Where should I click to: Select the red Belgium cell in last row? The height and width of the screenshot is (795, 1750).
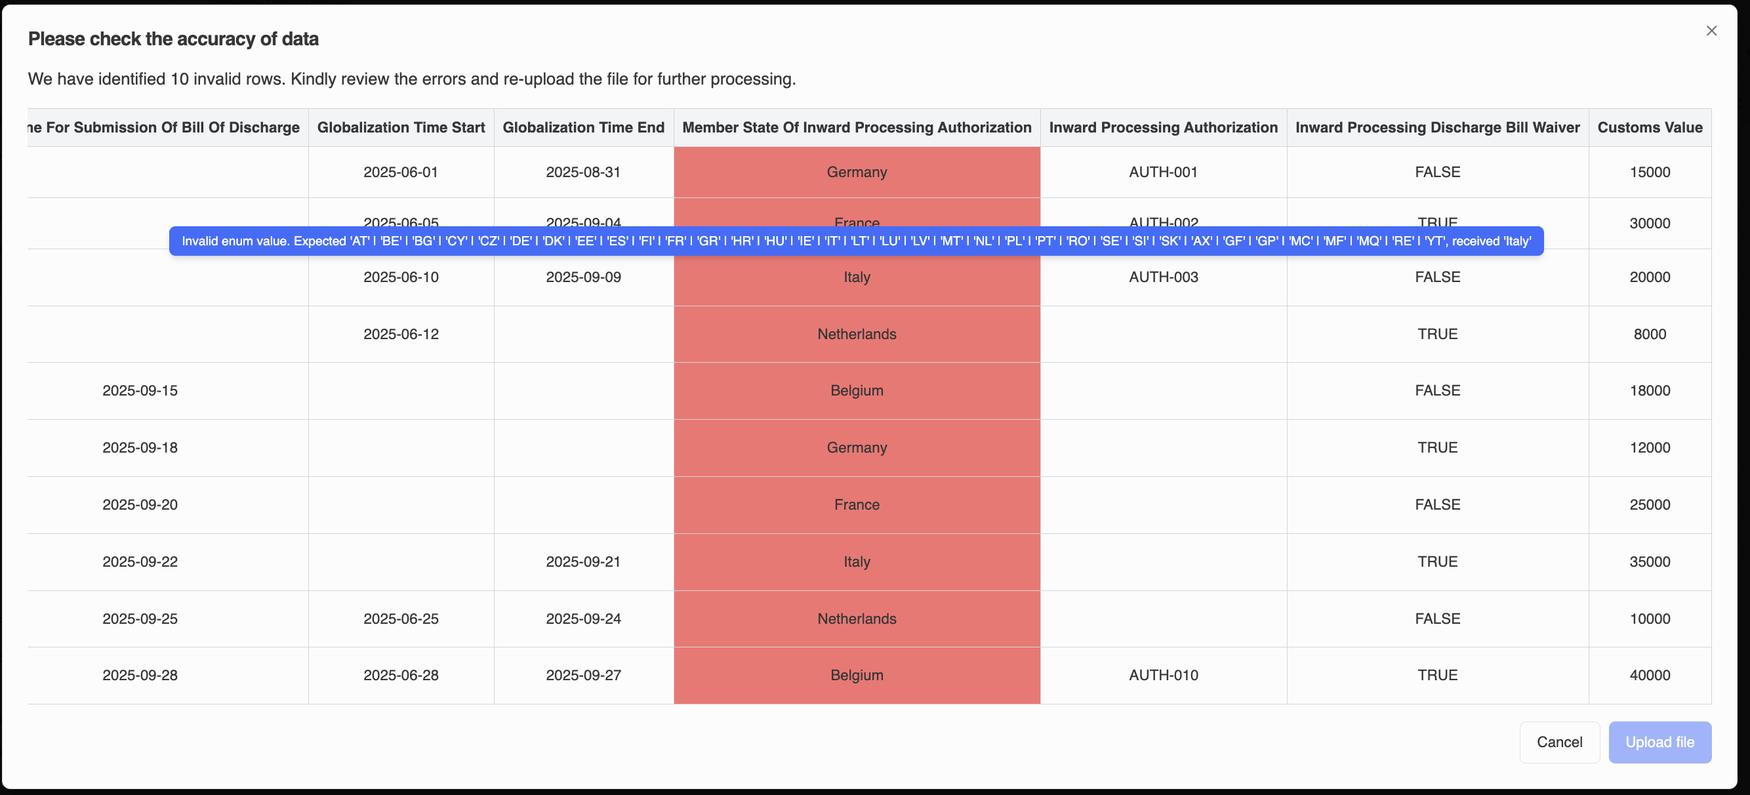[856, 676]
